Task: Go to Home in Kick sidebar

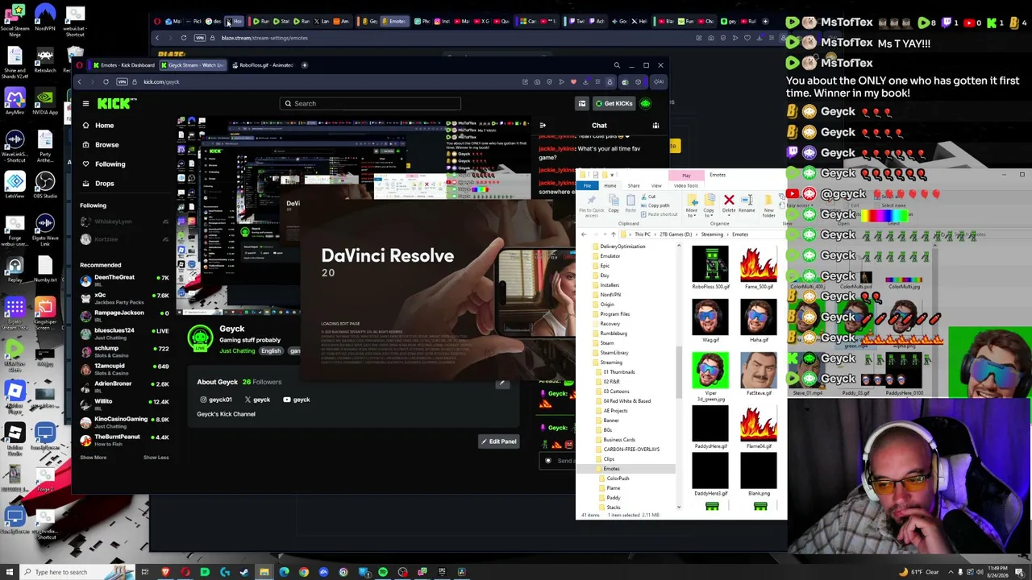Action: pos(105,125)
